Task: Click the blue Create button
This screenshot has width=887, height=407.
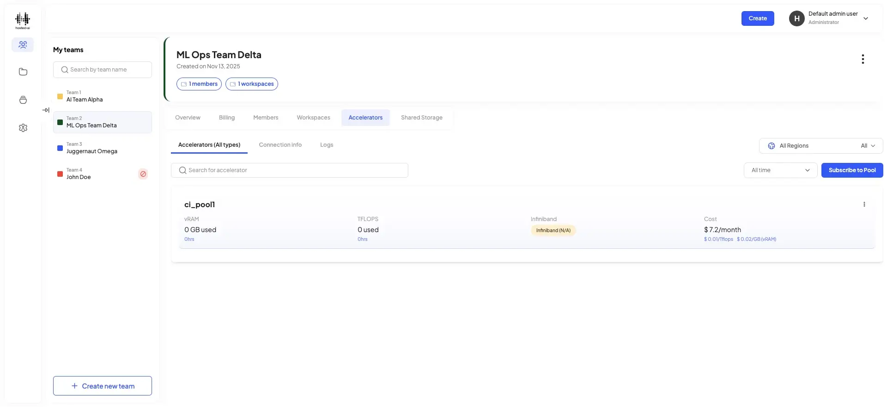Action: 758,18
